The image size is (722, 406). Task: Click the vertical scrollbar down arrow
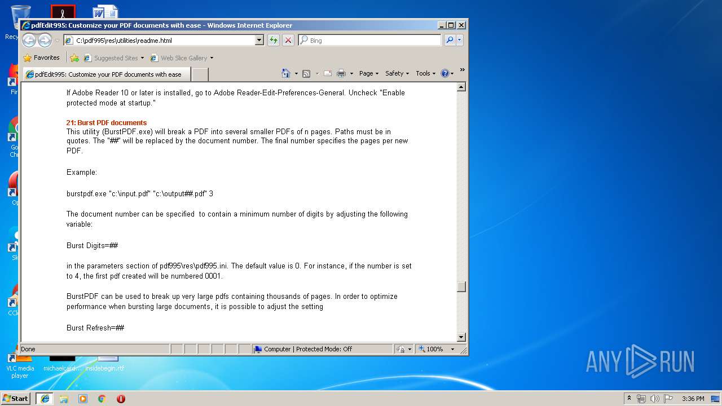coord(461,337)
